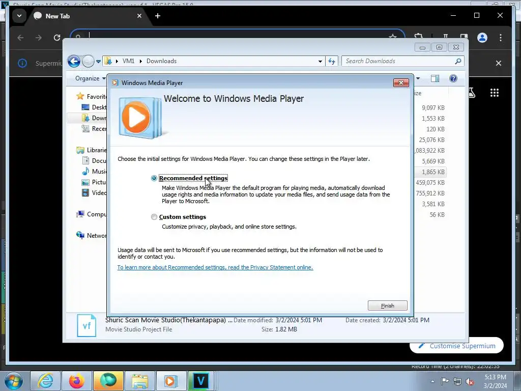Click Customise Supermium button
521x391 pixels.
(456, 346)
